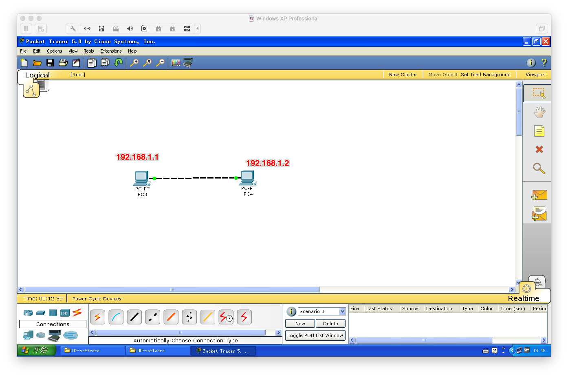Pick the black Copper Straight-Through cable
This screenshot has width=568, height=377.
[x=134, y=317]
